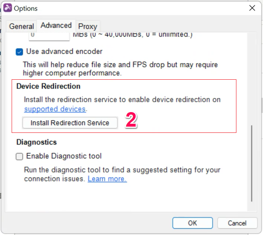
Task: Follow the Learn more link
Action: click(x=107, y=179)
